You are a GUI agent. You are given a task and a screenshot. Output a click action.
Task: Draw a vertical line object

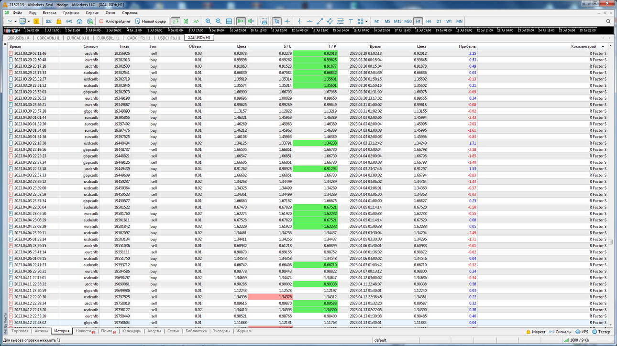coord(299,21)
